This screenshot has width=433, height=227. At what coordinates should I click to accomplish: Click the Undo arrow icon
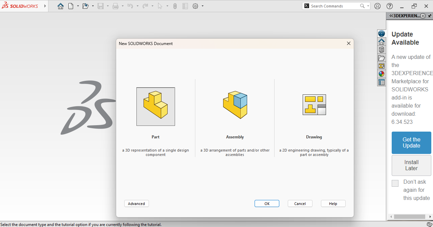[130, 6]
